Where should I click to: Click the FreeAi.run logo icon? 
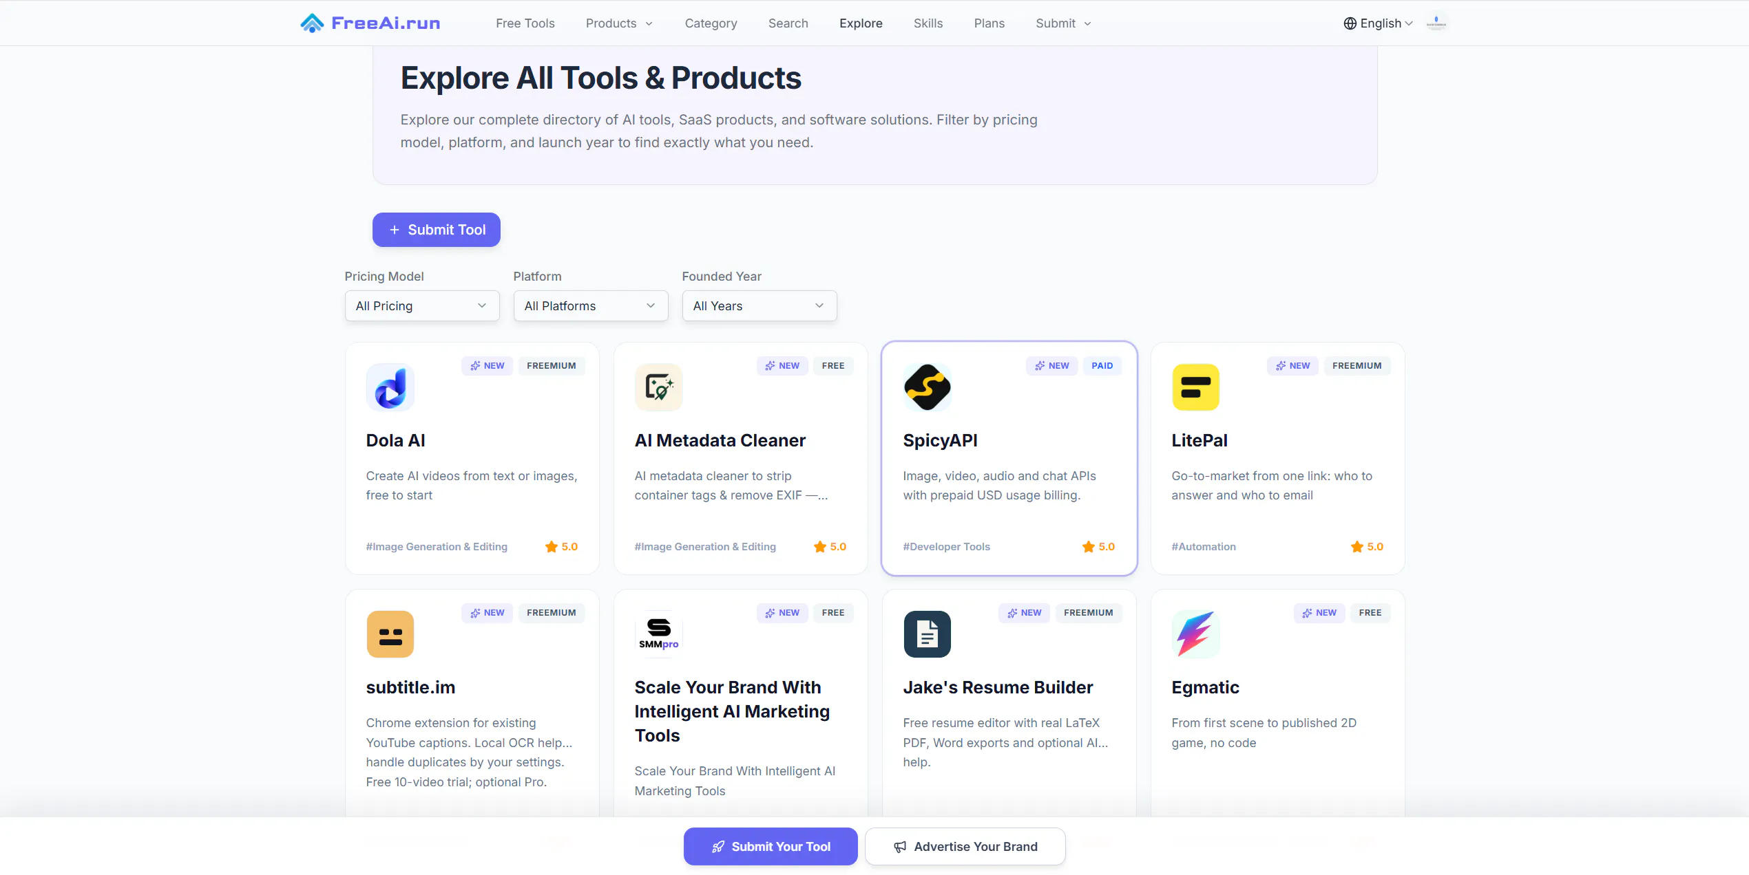click(312, 23)
